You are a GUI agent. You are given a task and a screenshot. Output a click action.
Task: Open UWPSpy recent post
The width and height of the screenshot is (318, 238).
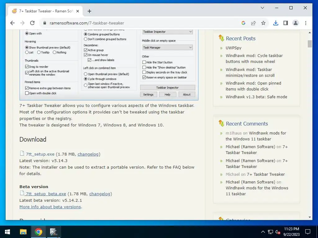pos(234,48)
